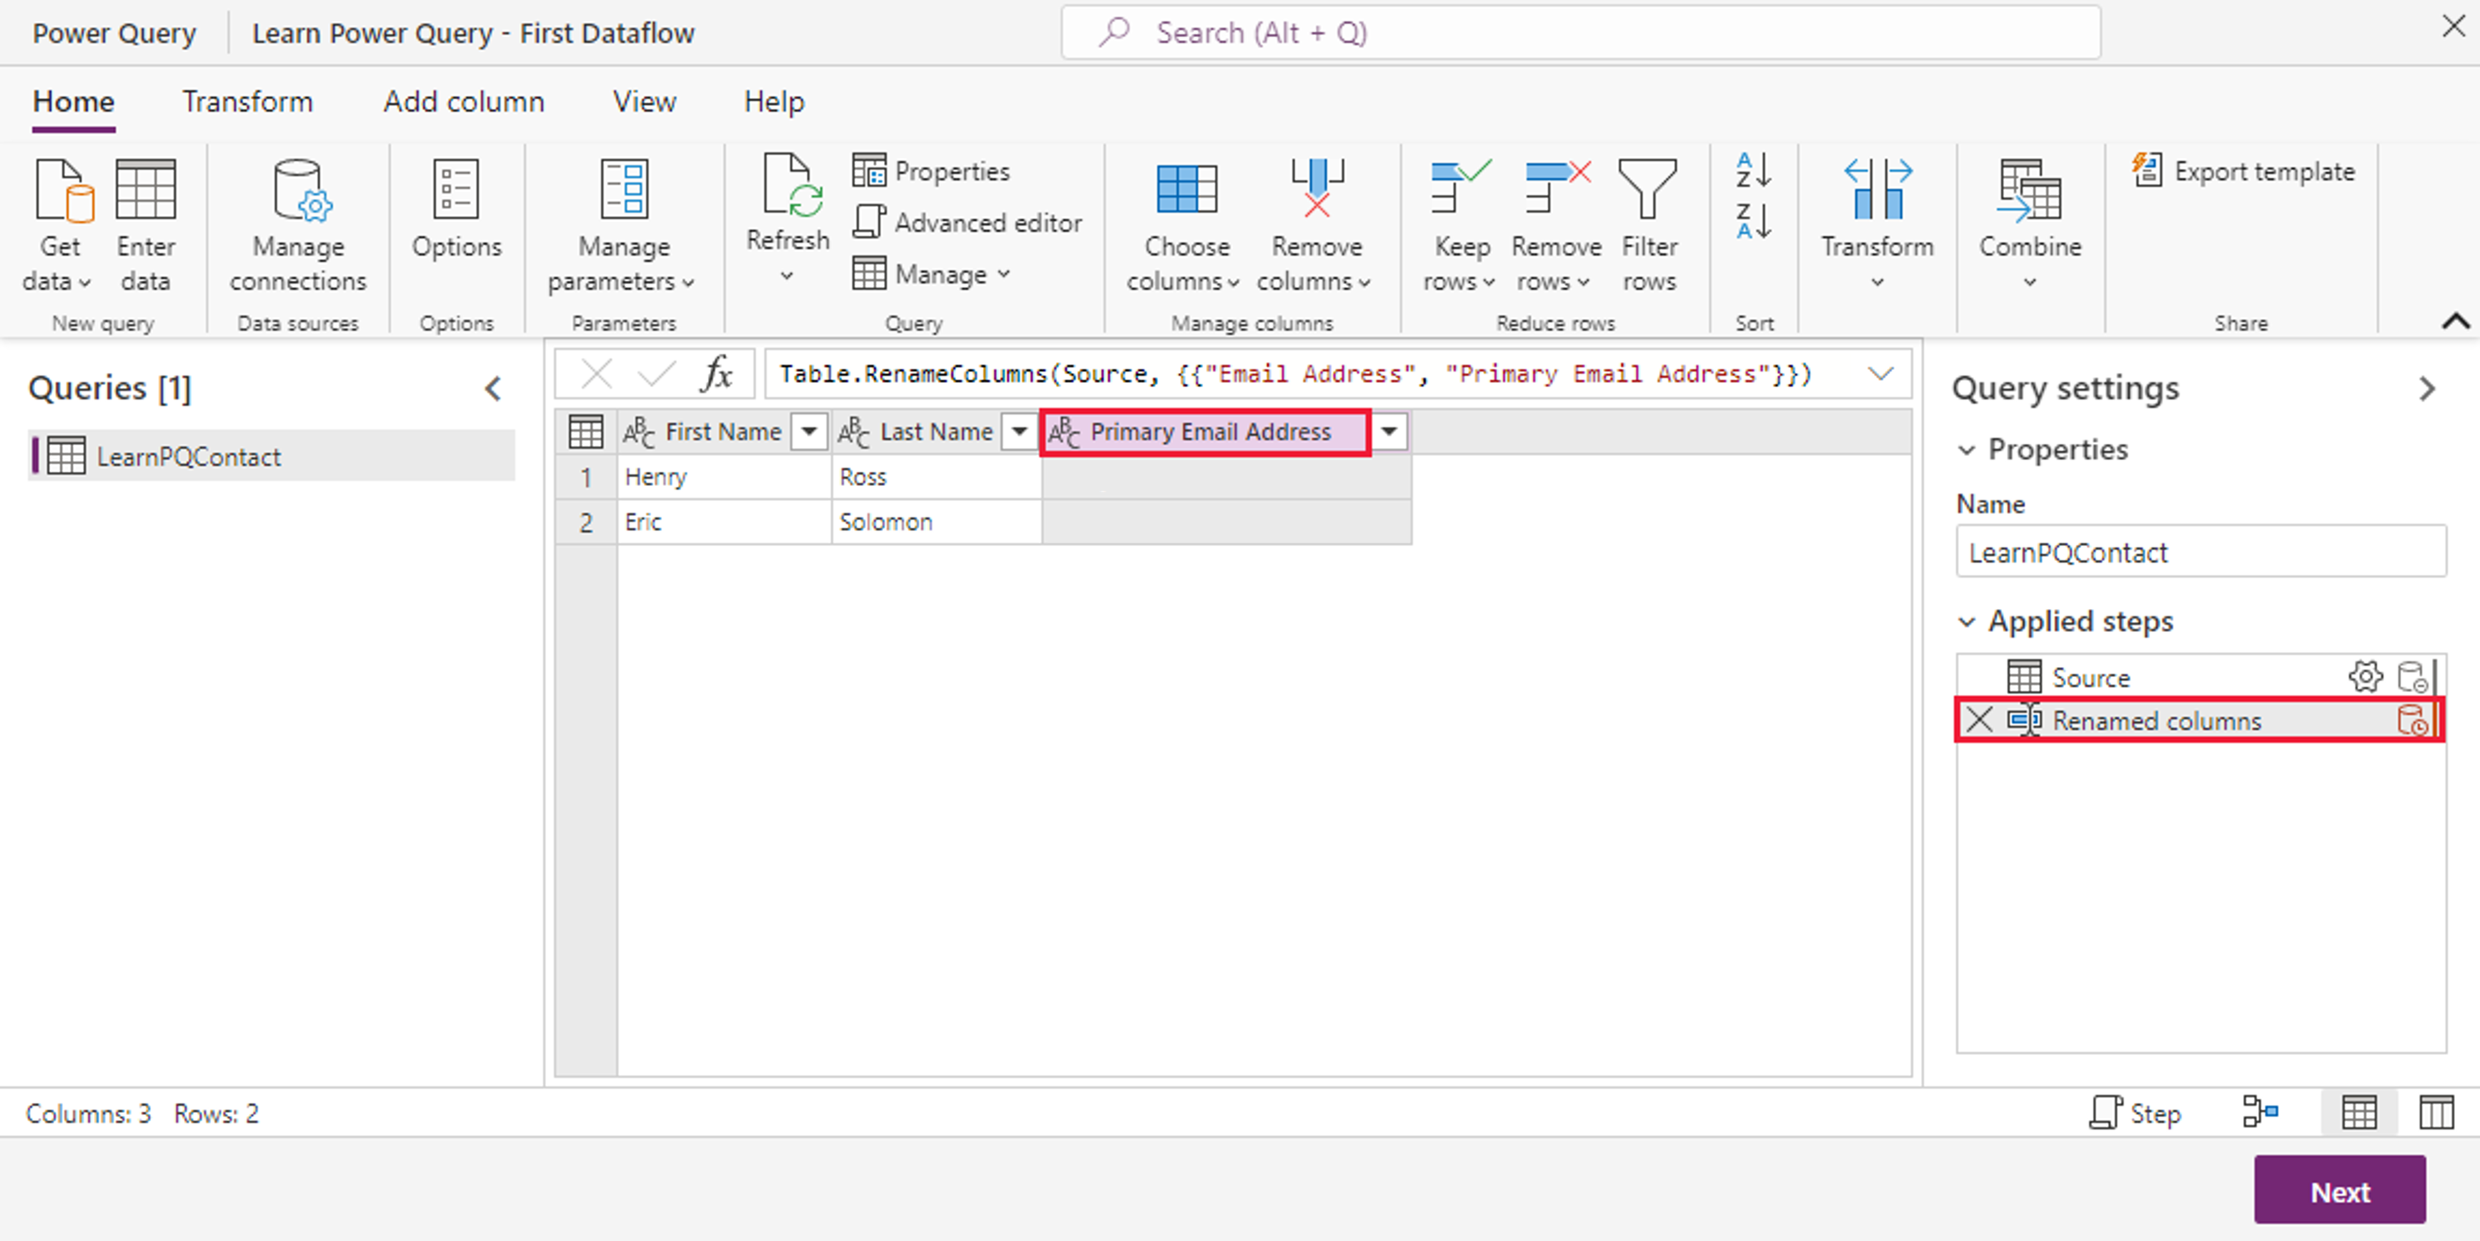Open First Name column filter dropdown
Screen dimensions: 2480x1241
(x=809, y=432)
